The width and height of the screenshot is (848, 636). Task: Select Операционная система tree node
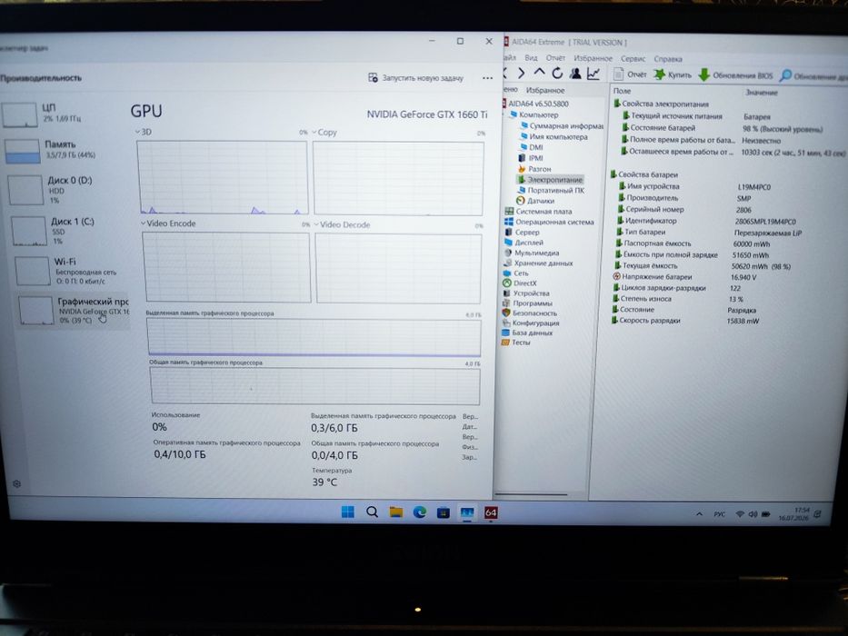tap(549, 222)
